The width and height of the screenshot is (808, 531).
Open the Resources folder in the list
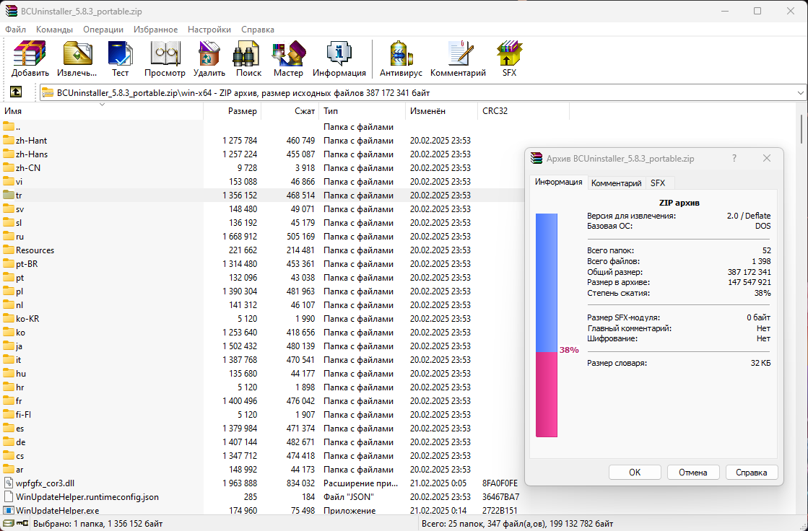tap(35, 250)
